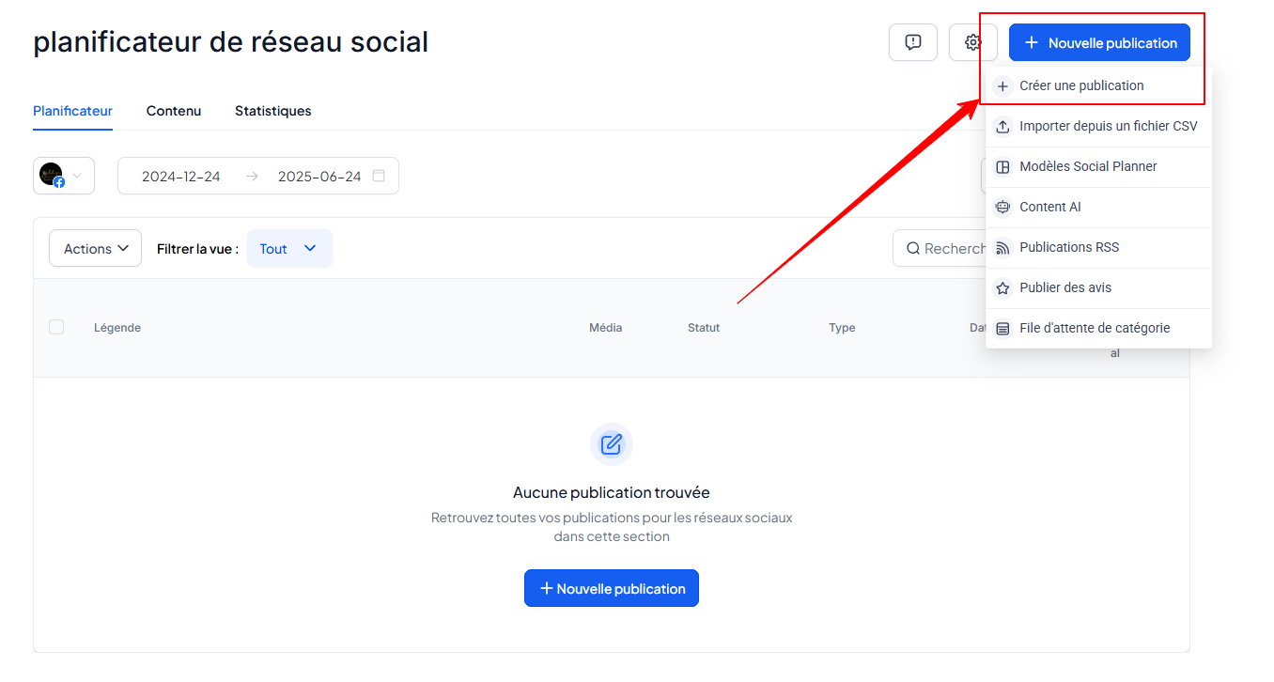The height and width of the screenshot is (682, 1274).
Task: Switch to the Statistiques tab
Action: [273, 111]
